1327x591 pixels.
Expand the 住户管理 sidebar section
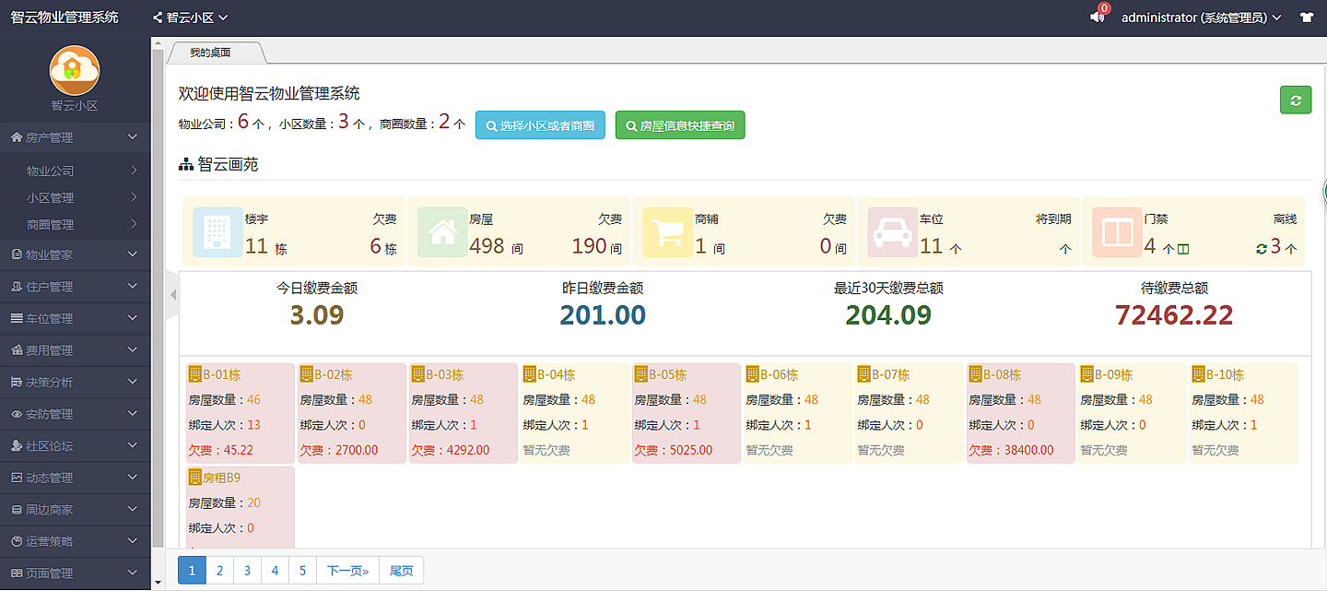pos(75,287)
